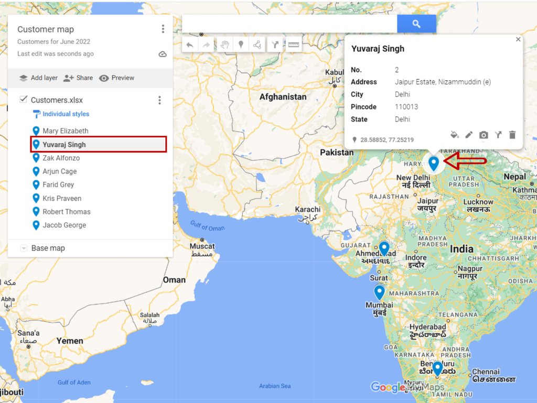
Task: Open map Preview mode
Action: coord(116,78)
